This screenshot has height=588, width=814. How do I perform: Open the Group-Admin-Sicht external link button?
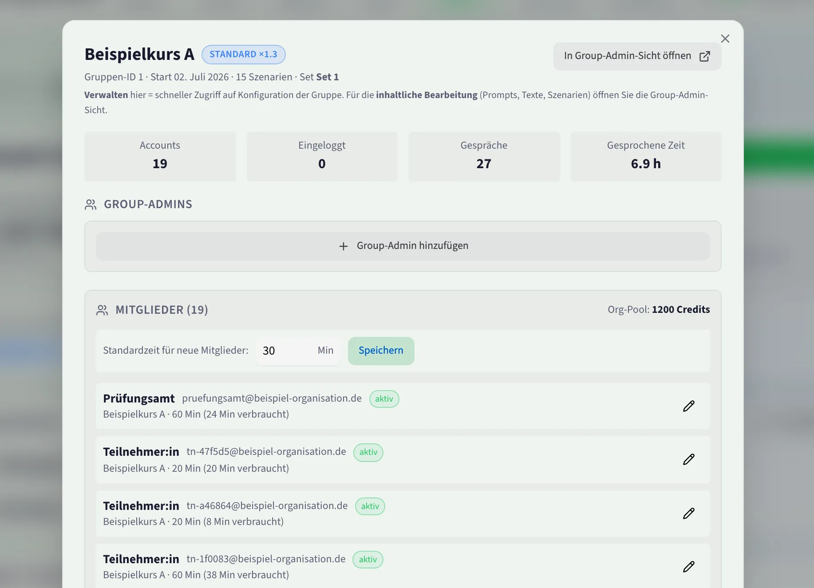(x=637, y=56)
